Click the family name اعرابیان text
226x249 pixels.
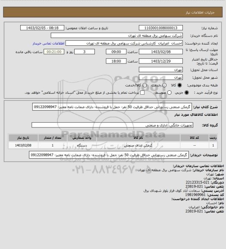pos(194,207)
